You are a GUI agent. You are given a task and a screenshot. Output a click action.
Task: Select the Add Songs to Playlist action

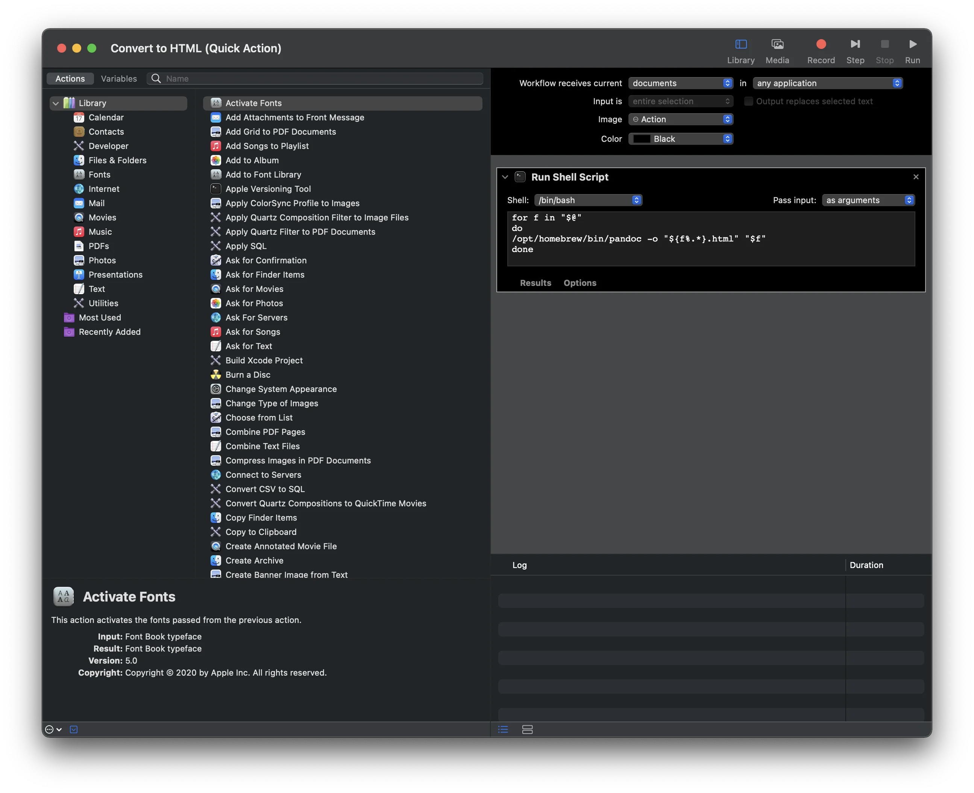(x=267, y=146)
